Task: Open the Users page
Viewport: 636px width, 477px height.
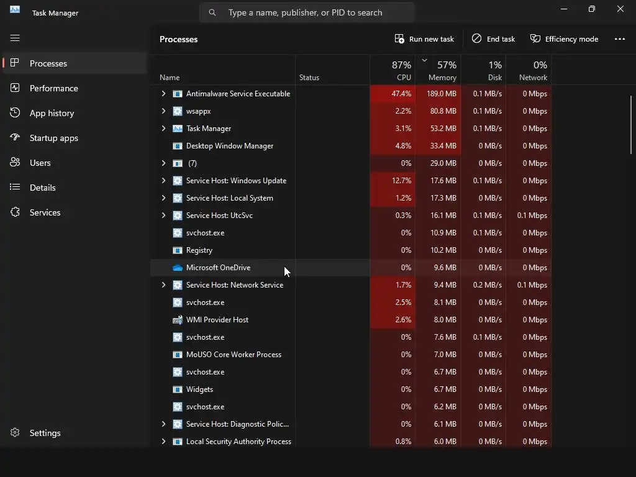Action: (x=75, y=163)
